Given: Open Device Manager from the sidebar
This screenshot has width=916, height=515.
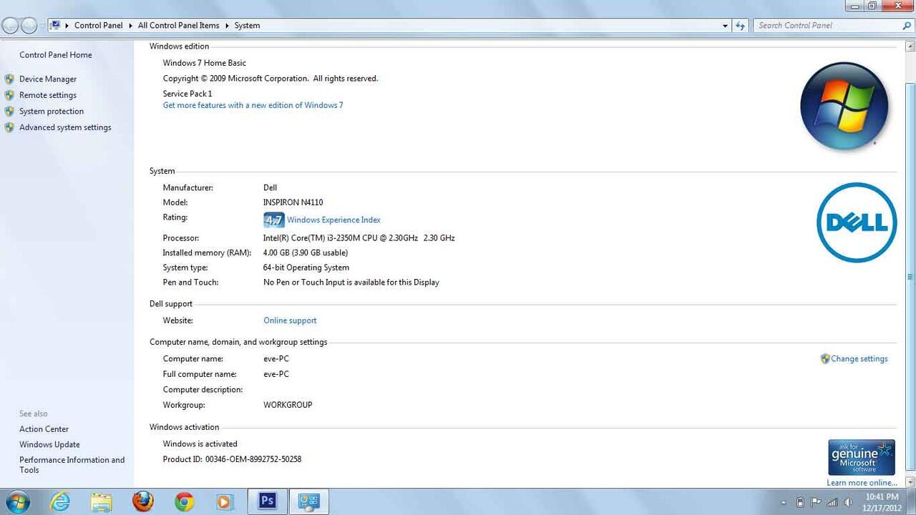Looking at the screenshot, I should pyautogui.click(x=48, y=79).
